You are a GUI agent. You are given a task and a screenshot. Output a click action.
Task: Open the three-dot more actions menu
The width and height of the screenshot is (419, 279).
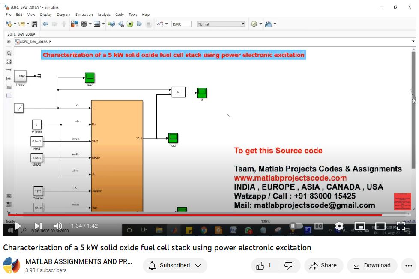[409, 266]
